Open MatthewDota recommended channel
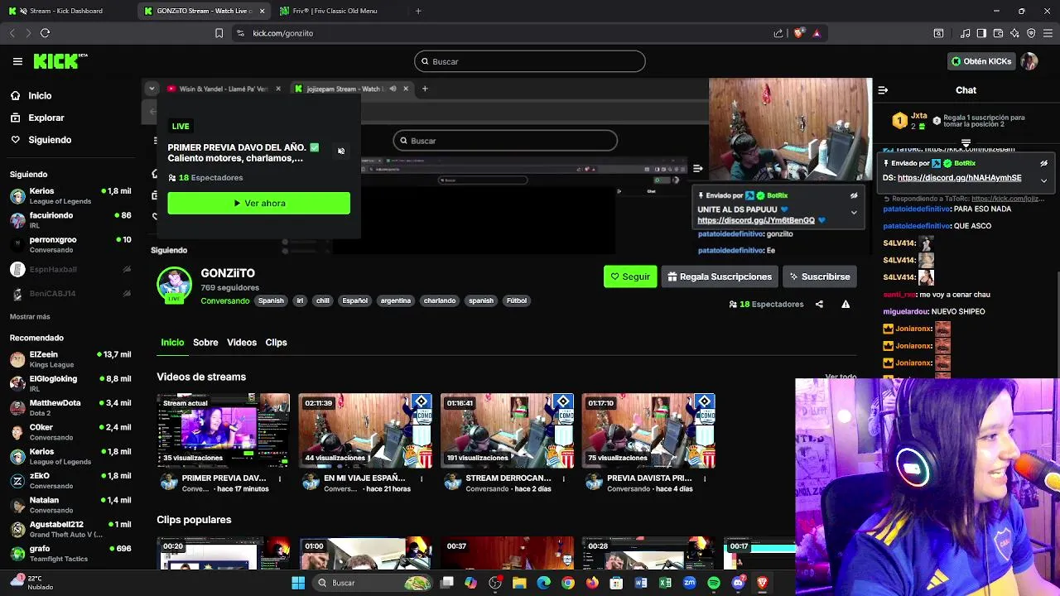The image size is (1060, 596). pyautogui.click(x=70, y=408)
